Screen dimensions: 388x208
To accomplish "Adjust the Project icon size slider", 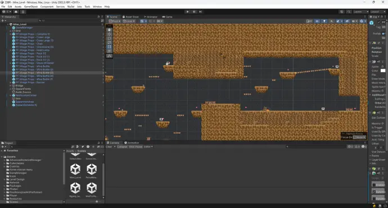I will 97,201.
